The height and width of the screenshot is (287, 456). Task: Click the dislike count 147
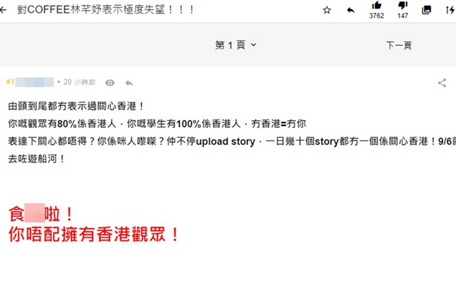403,16
